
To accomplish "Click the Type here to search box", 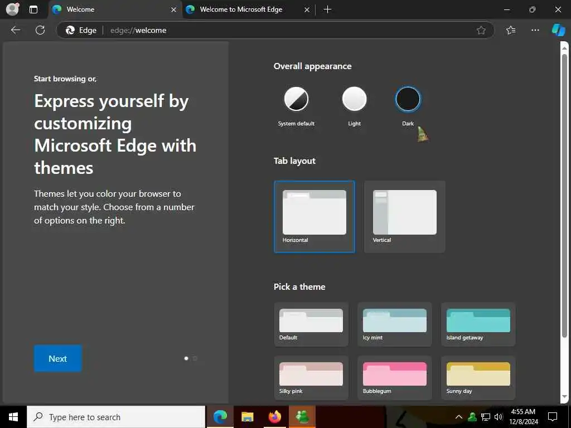I will 116,417.
